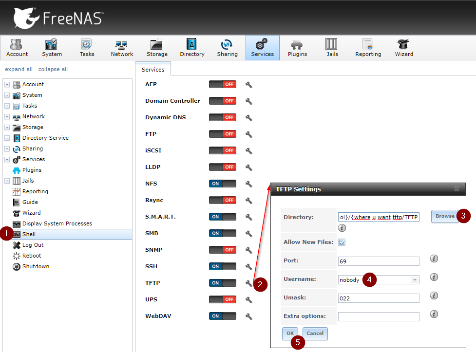Open iSCSI settings wrench icon

[x=249, y=151]
